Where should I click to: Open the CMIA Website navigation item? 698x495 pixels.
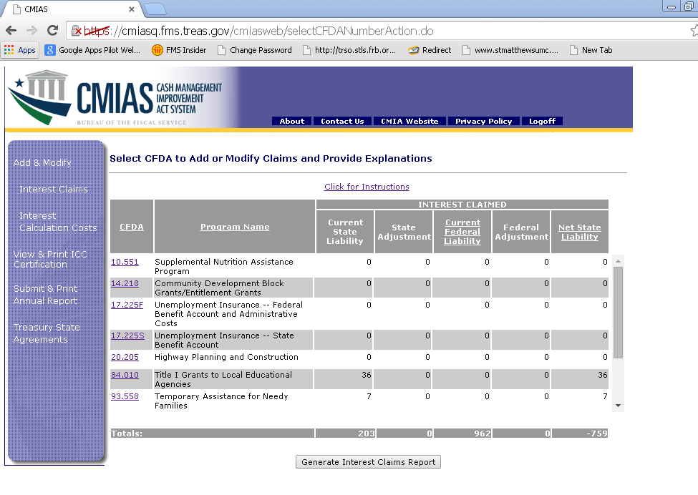pos(409,121)
